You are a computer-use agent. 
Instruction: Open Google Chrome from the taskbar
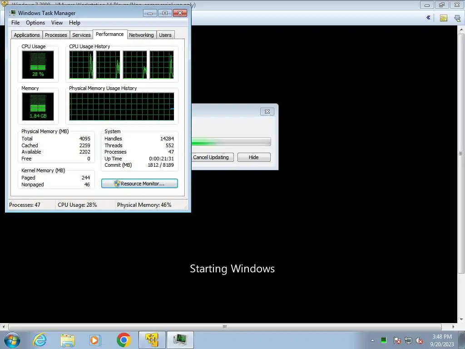coord(124,340)
